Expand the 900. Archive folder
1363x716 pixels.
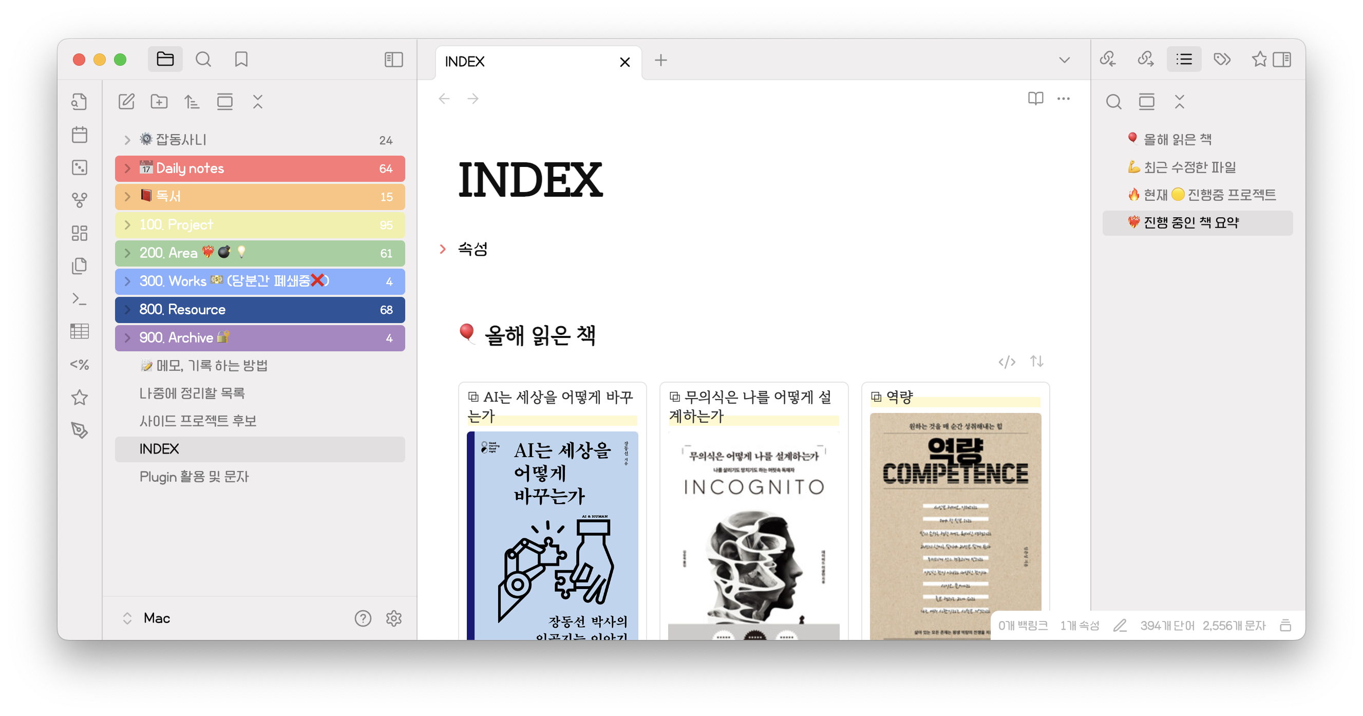click(260, 337)
